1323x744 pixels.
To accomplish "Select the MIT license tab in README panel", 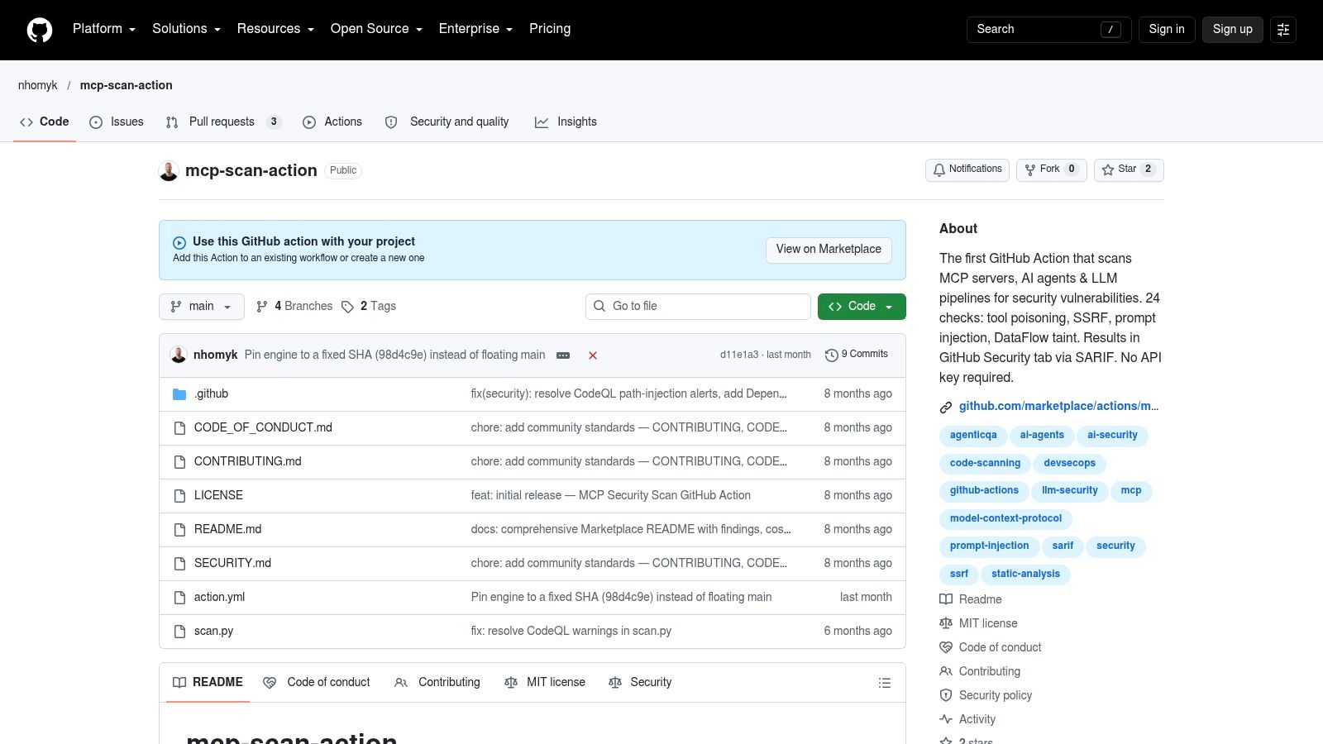I will 545,683.
